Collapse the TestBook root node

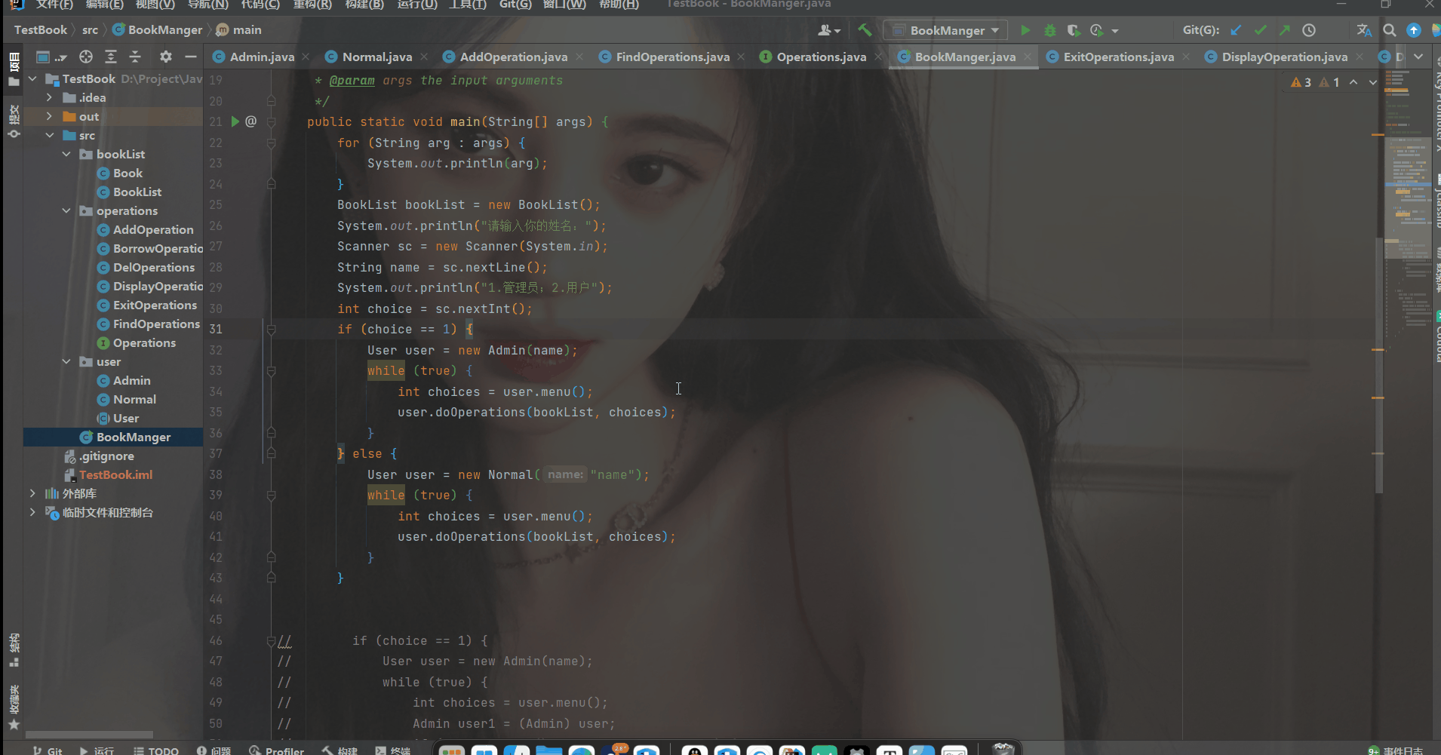pyautogui.click(x=32, y=78)
